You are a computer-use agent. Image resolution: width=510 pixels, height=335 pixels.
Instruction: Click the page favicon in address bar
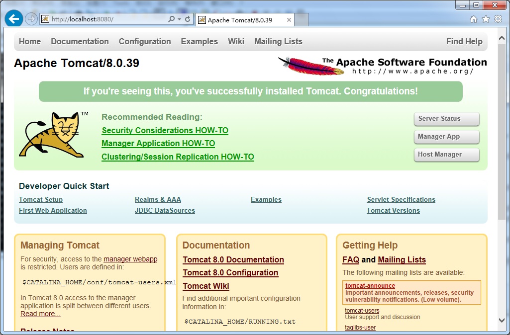pyautogui.click(x=45, y=19)
